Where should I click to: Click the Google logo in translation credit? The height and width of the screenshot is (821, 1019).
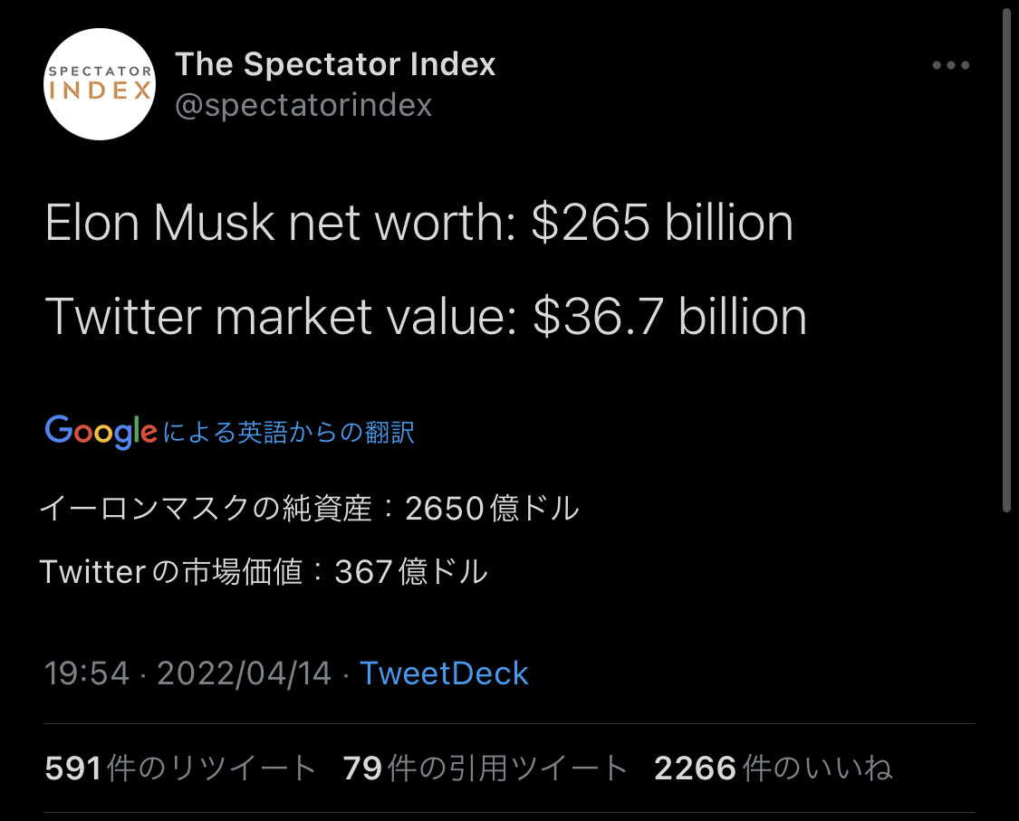pos(101,432)
